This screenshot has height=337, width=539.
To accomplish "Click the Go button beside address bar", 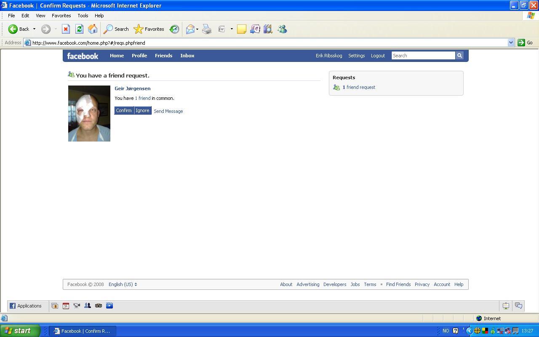I will (x=525, y=43).
